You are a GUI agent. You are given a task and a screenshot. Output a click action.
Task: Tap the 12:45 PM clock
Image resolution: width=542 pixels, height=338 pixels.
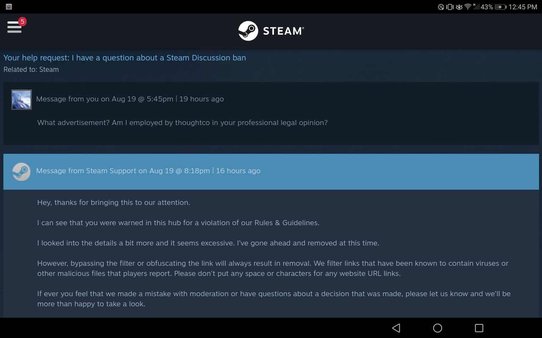click(x=523, y=7)
